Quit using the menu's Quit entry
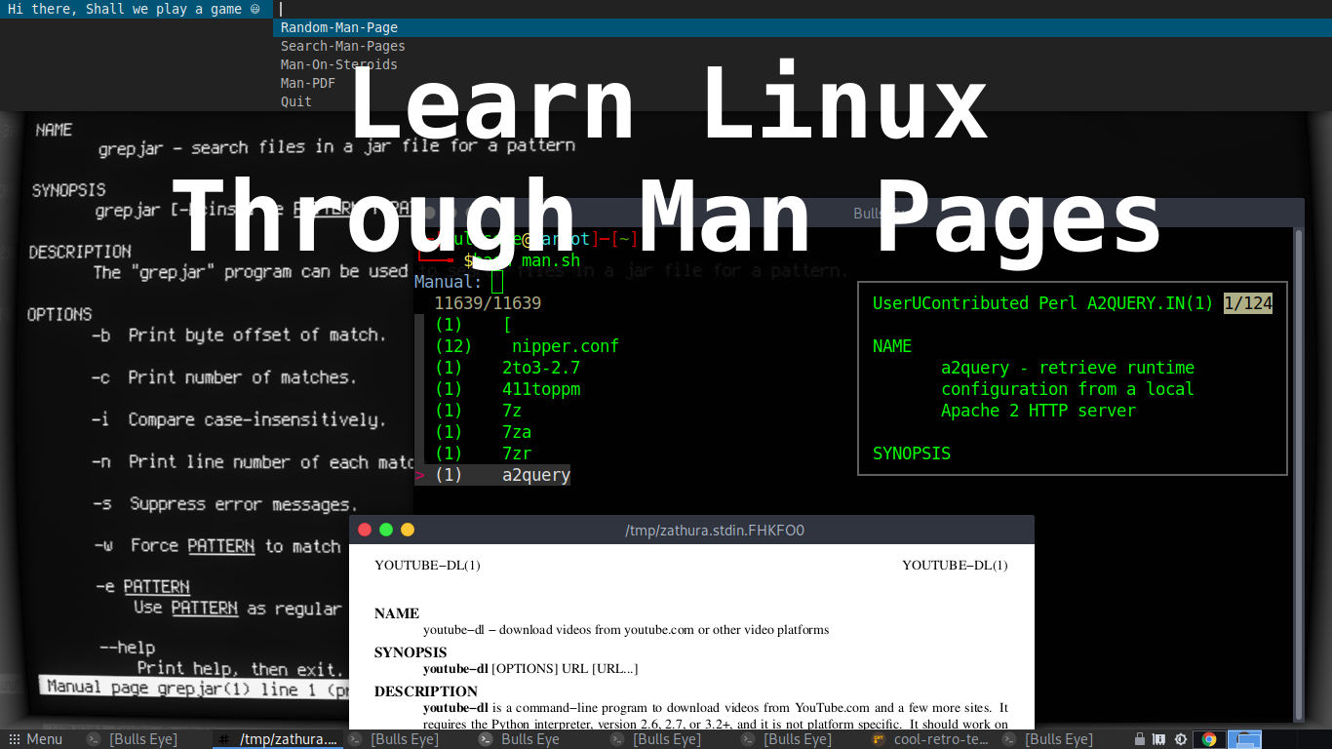Image resolution: width=1332 pixels, height=749 pixels. [295, 101]
